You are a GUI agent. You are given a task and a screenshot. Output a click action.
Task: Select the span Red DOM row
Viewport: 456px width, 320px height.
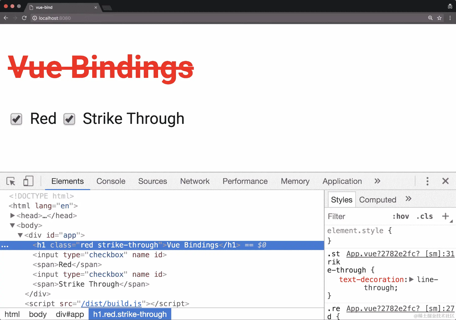(x=162, y=265)
